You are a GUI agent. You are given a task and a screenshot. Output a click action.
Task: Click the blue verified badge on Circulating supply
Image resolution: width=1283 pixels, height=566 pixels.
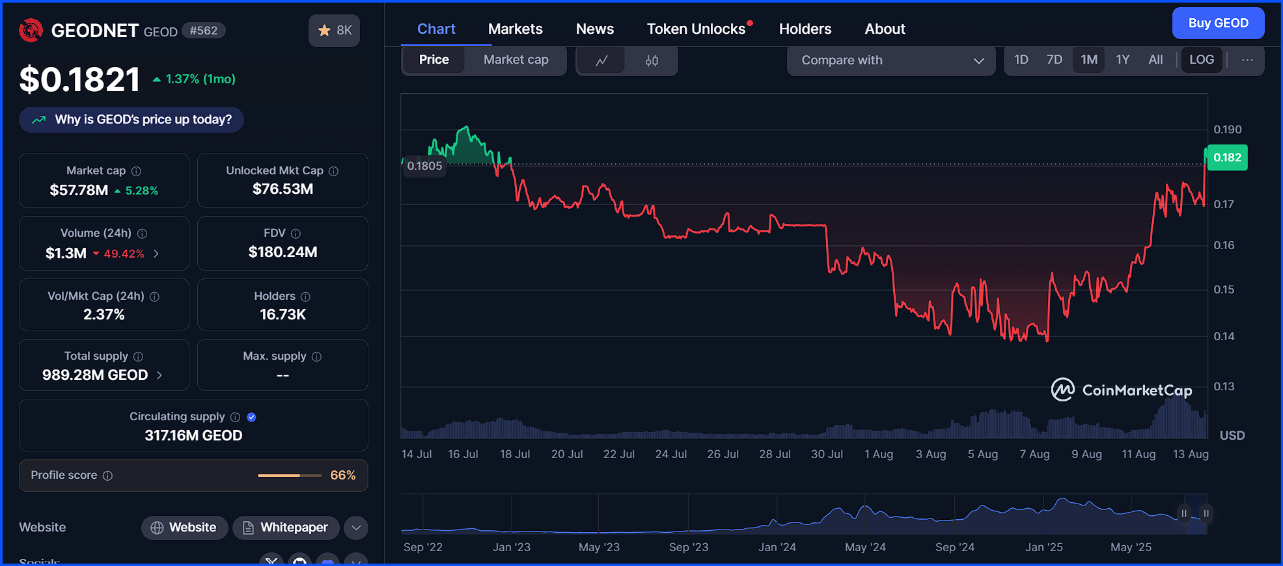point(251,417)
